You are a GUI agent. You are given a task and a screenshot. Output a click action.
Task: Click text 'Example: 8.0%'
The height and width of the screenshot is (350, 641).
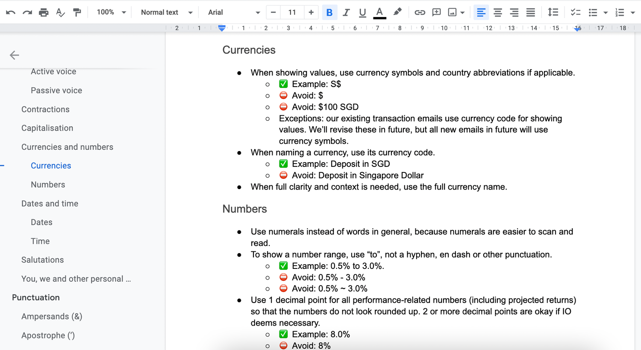point(321,334)
